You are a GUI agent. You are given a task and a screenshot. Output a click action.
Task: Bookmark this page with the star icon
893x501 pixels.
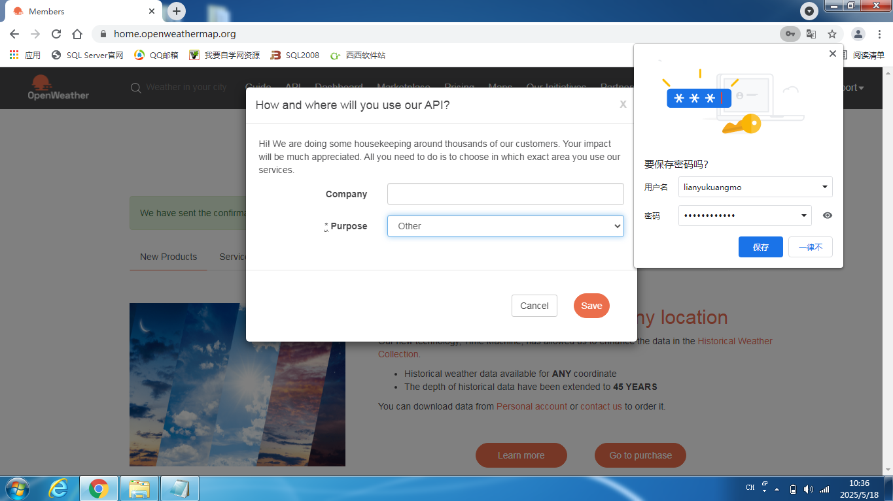click(x=832, y=34)
